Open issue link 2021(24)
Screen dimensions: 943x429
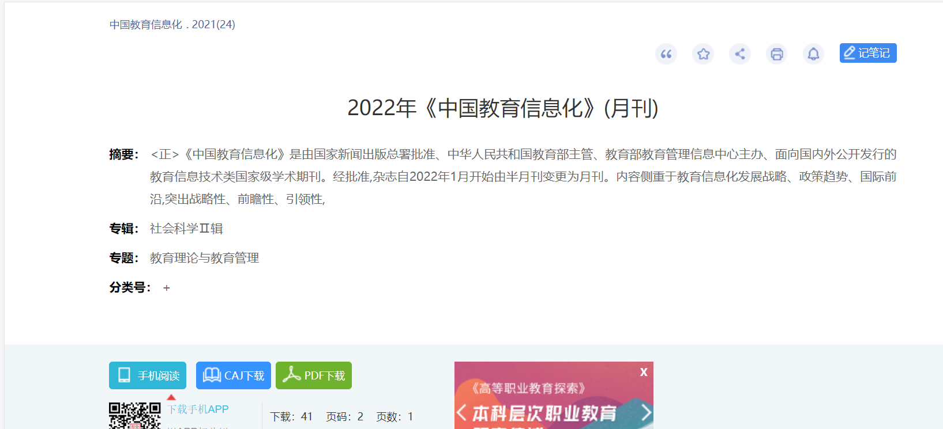coord(213,24)
